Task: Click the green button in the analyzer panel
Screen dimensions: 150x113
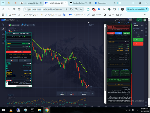Action: pyautogui.click(x=126, y=33)
